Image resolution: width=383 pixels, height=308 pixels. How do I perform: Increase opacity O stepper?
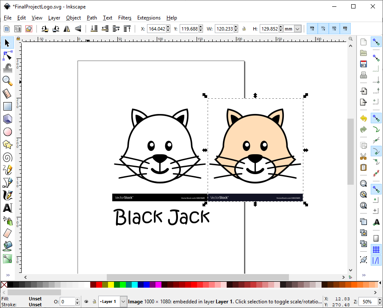point(78,300)
